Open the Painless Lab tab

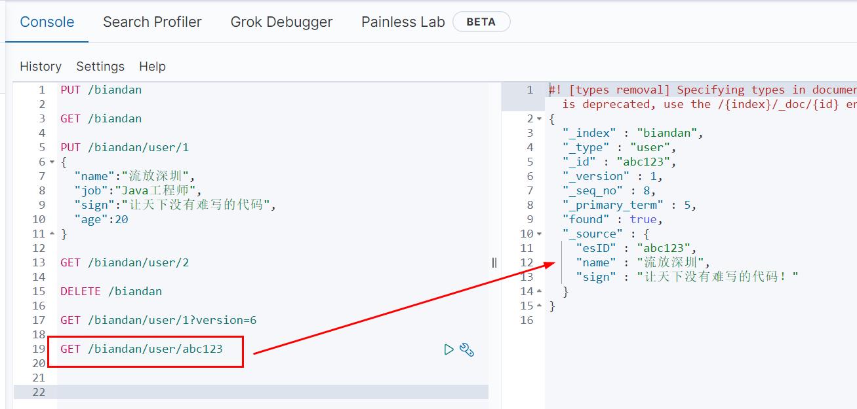[x=403, y=22]
